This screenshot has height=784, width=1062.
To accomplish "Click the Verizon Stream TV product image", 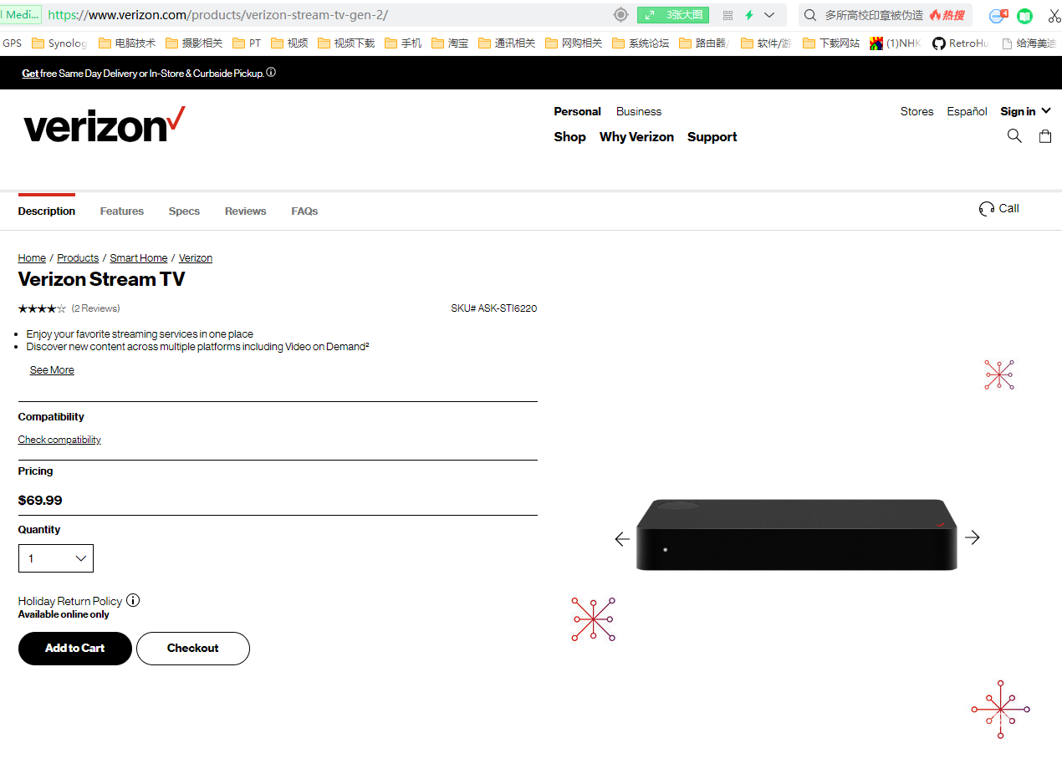I will (796, 535).
